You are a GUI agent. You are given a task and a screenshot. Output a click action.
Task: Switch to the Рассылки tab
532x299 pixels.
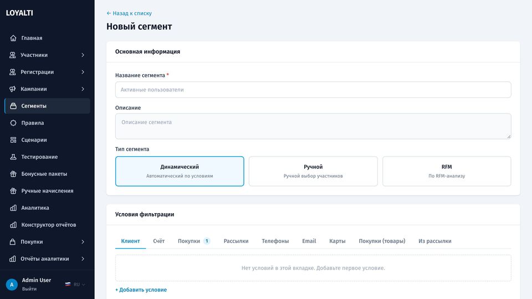point(236,241)
